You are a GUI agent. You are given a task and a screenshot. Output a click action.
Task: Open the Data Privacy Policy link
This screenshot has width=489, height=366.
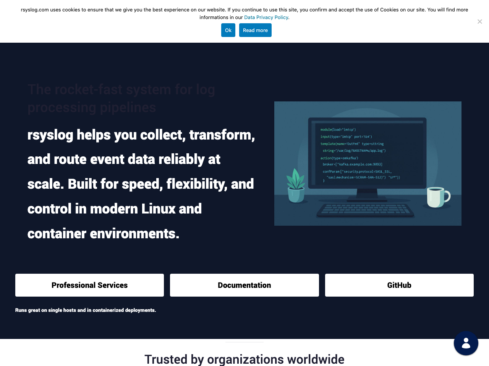click(266, 17)
